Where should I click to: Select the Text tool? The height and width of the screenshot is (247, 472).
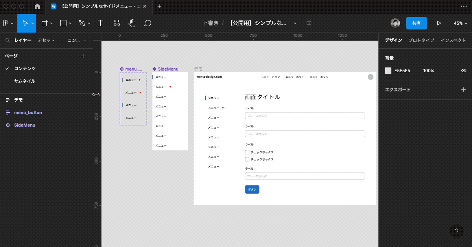pyautogui.click(x=100, y=23)
